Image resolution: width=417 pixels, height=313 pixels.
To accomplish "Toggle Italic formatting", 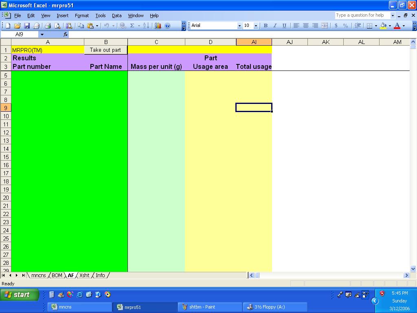I will pos(275,26).
